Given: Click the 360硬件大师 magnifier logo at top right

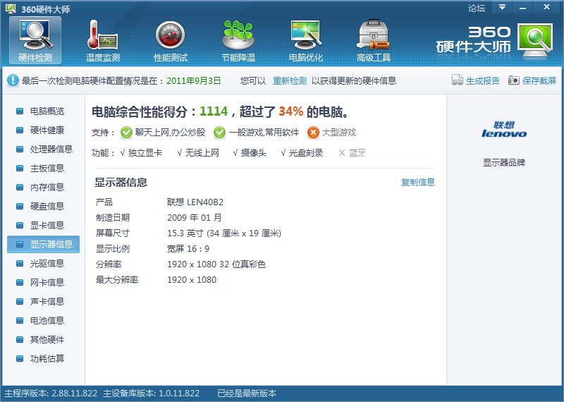Looking at the screenshot, I should (x=534, y=40).
